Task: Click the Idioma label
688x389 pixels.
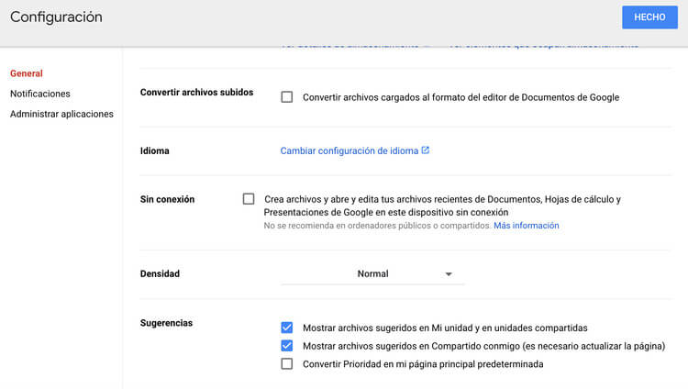Action: click(x=154, y=150)
